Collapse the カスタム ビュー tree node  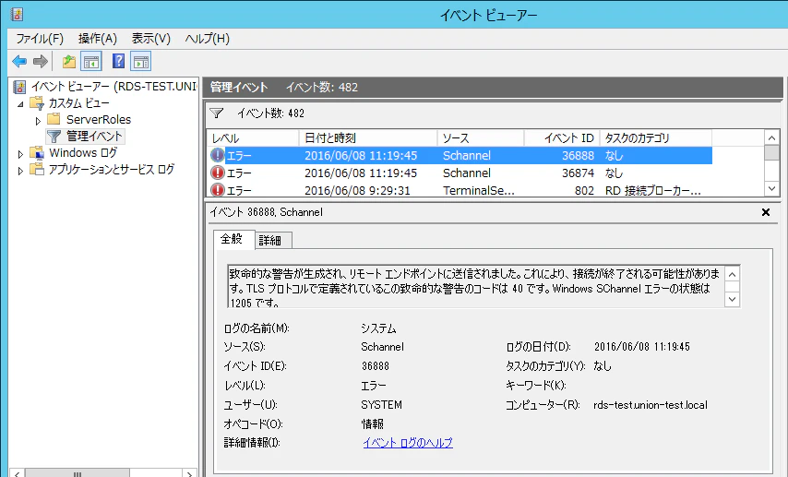coord(20,104)
